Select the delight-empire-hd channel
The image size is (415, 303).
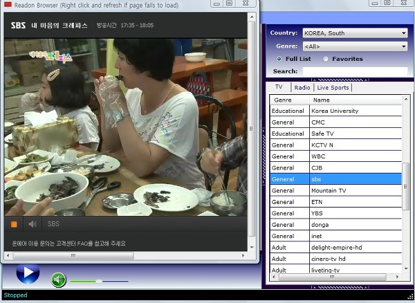[335, 248]
